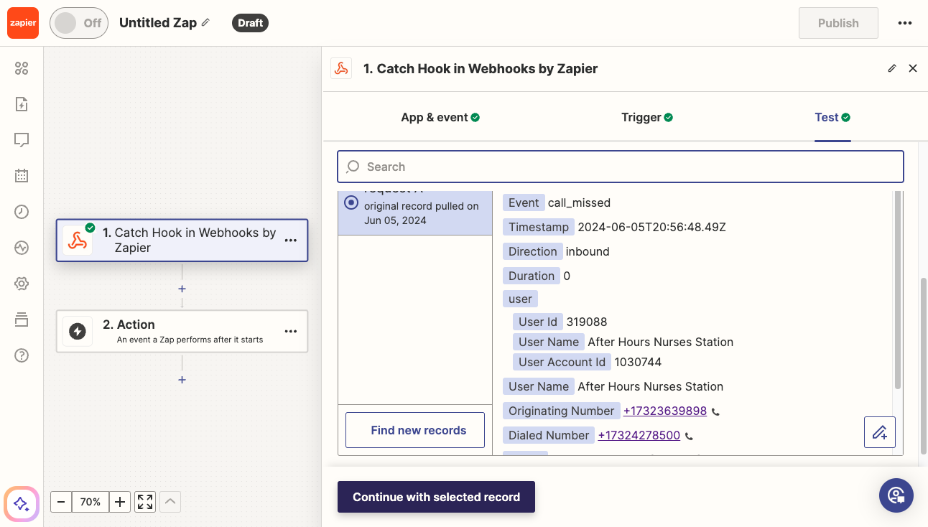Open Originating Number +17323639898 link
The height and width of the screenshot is (527, 928).
(665, 411)
